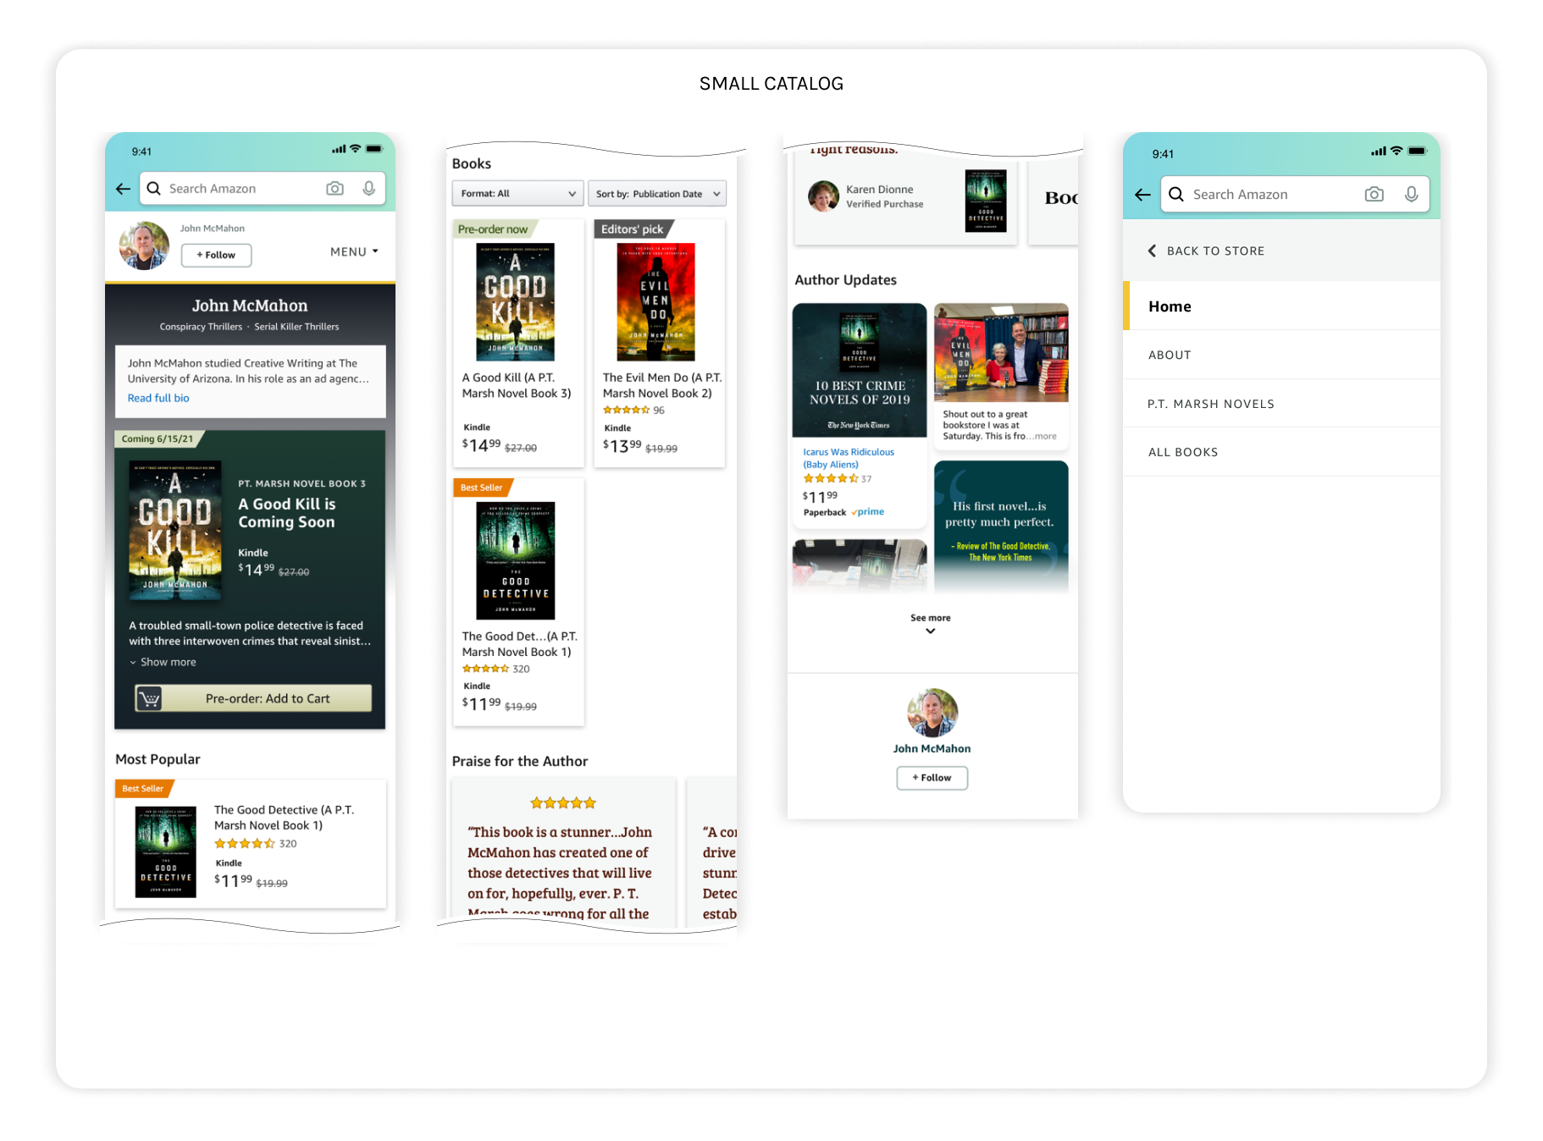Click the star rating above the 'This book is a stunner' quote
The image size is (1543, 1141).
(563, 802)
